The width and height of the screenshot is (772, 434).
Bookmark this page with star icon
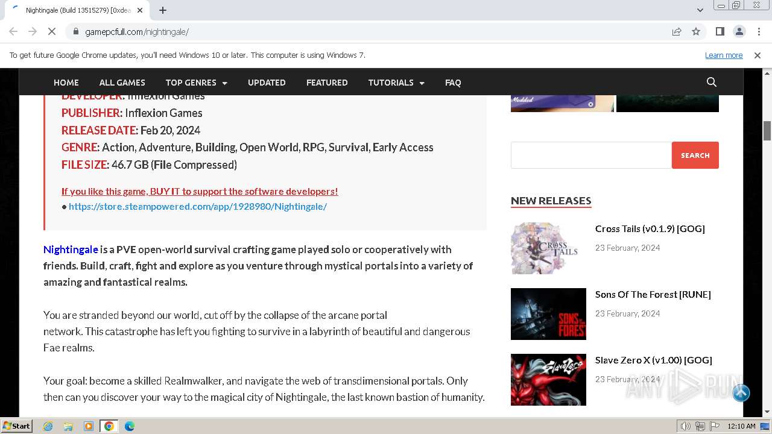[x=696, y=31]
